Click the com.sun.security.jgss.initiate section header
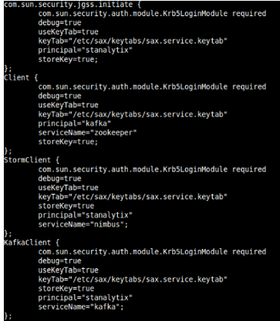 click(73, 5)
